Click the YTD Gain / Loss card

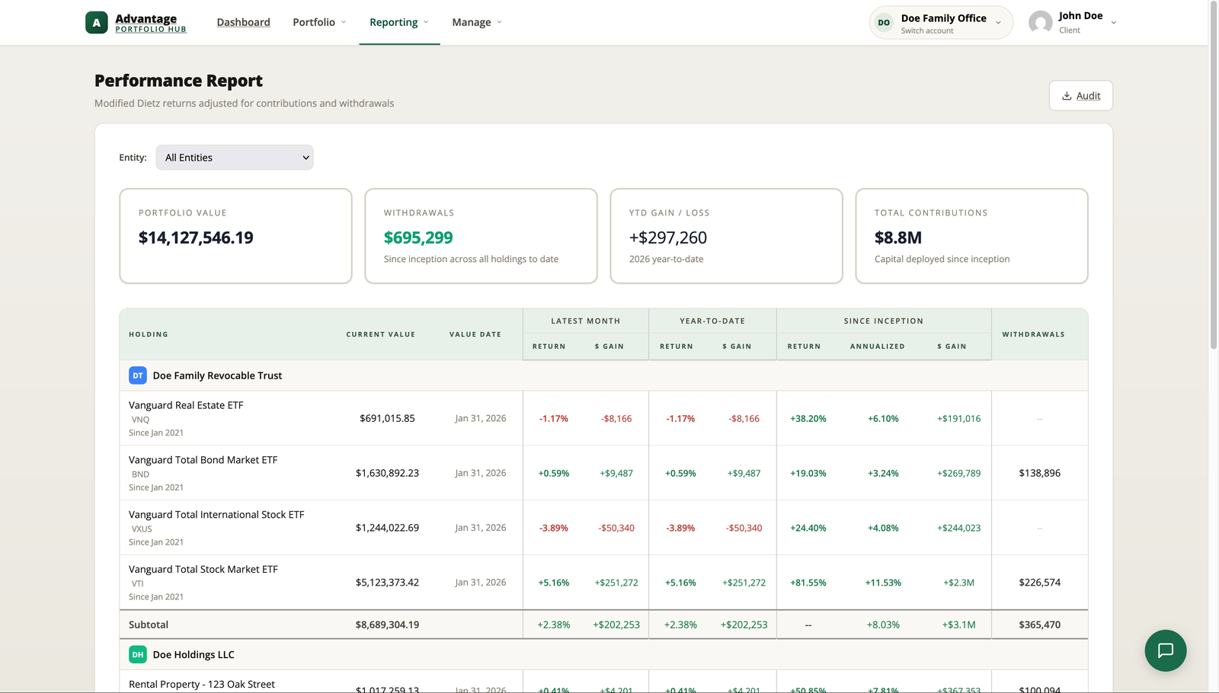click(x=726, y=236)
